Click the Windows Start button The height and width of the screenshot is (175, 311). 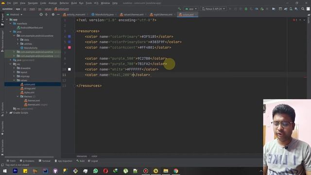[5, 171]
